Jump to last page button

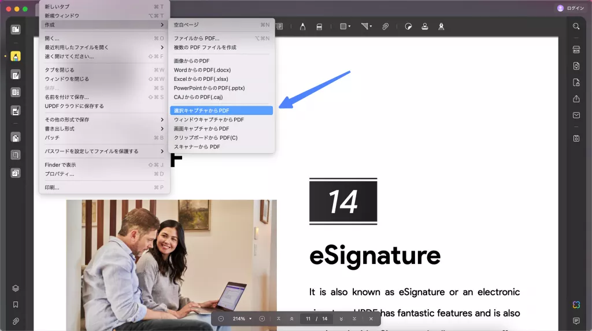point(354,319)
